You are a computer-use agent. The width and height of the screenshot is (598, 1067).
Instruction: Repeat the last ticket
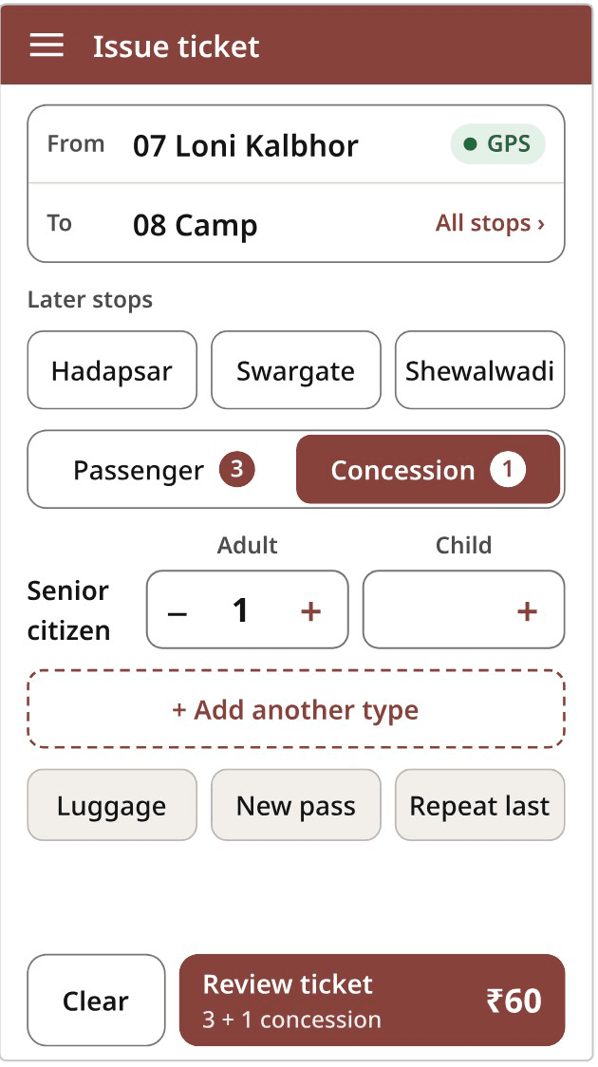[x=479, y=806]
